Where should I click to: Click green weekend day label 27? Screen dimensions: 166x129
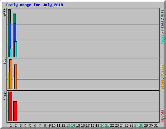136,125
